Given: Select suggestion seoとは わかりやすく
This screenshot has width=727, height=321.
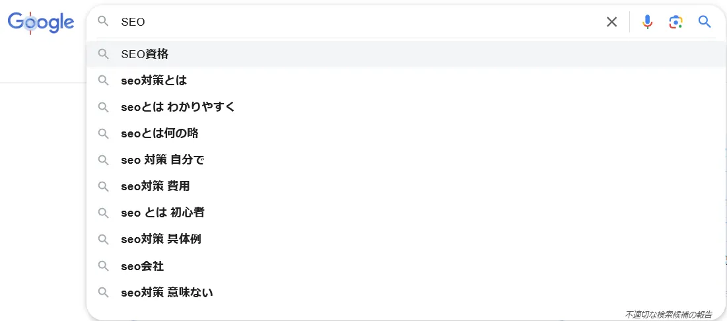Looking at the screenshot, I should pos(406,107).
